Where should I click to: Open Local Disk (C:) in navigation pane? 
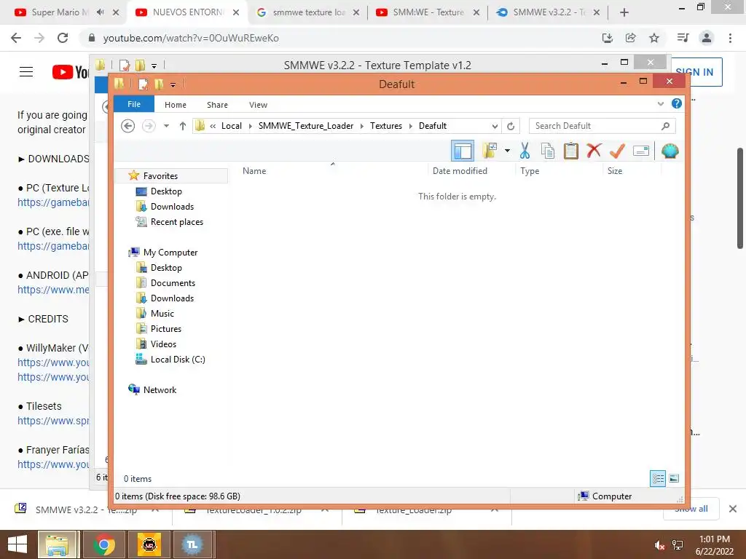178,360
